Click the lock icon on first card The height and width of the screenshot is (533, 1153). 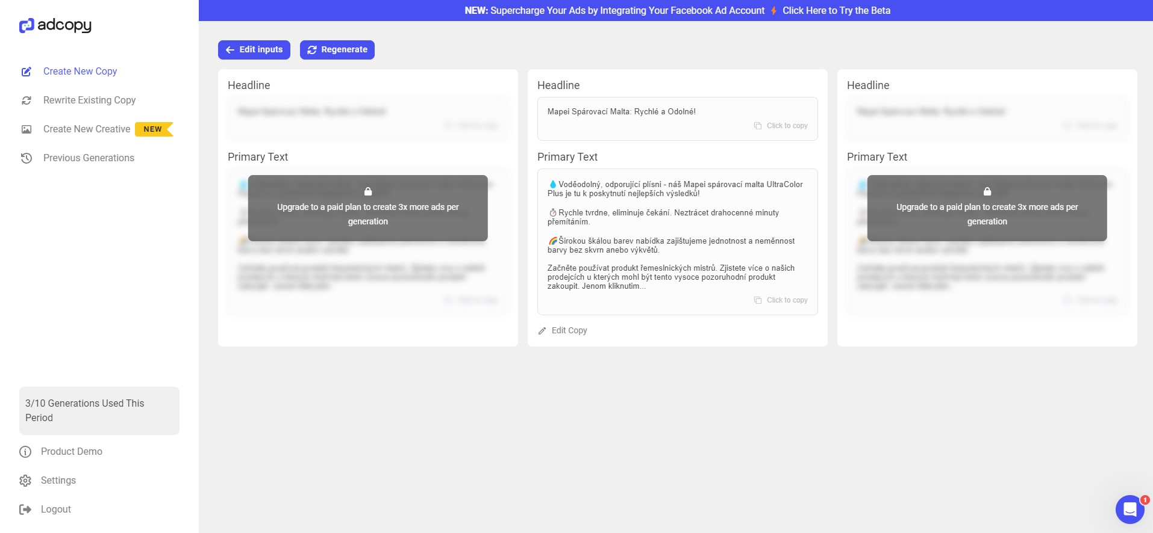tap(368, 191)
